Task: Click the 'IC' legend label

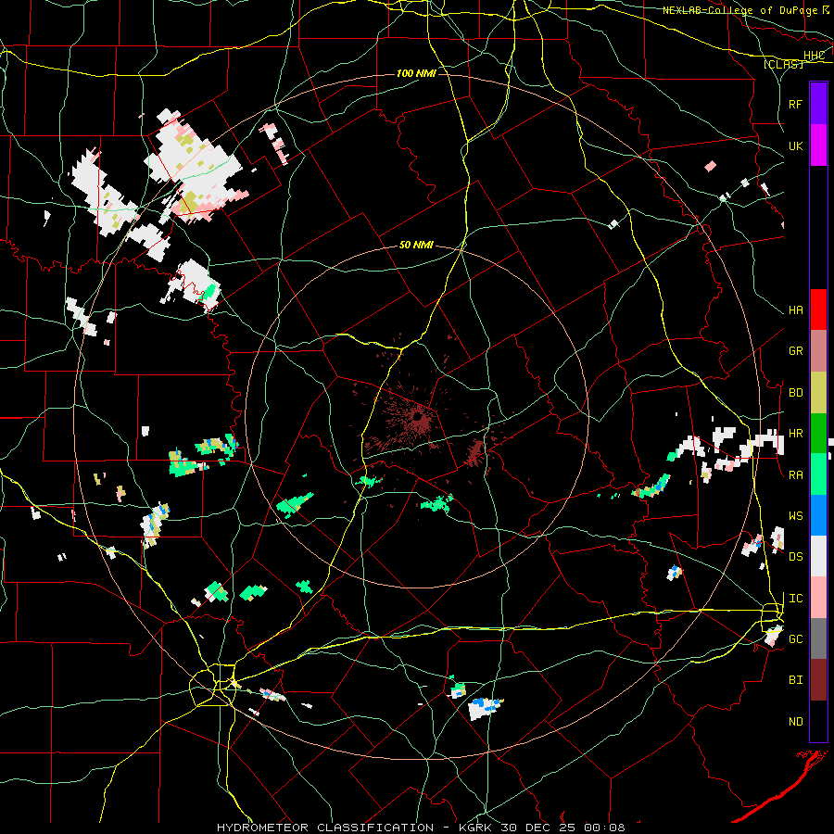Action: 795,599
